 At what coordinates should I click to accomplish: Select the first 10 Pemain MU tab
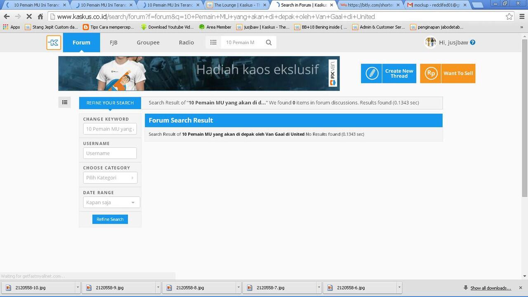[35, 5]
